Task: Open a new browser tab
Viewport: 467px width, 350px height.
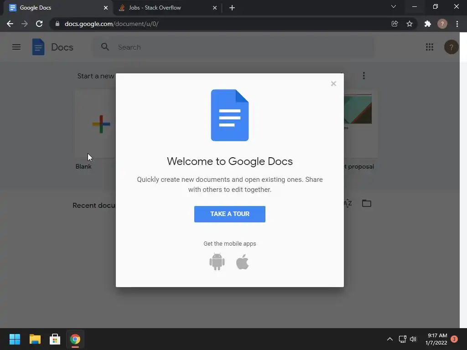Action: click(x=232, y=8)
